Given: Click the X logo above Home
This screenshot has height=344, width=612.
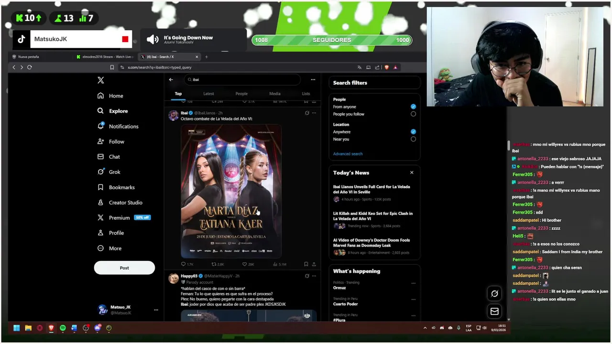Looking at the screenshot, I should 100,80.
